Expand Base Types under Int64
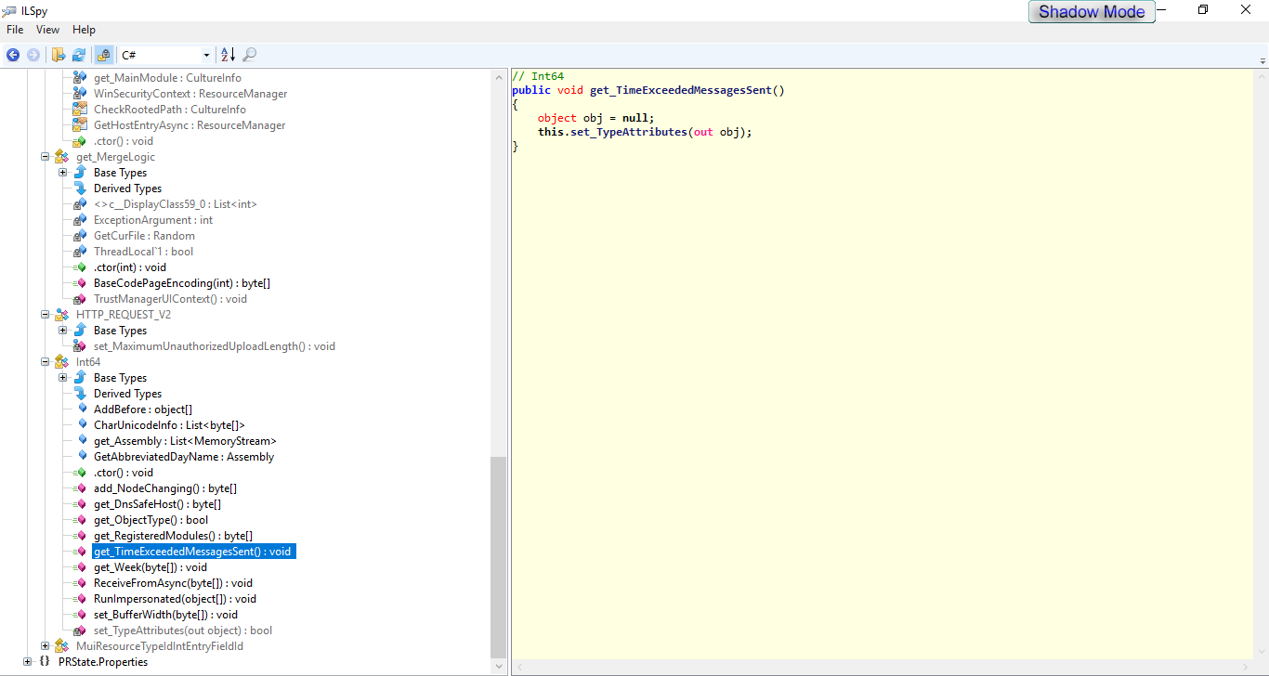The image size is (1269, 676). (62, 378)
